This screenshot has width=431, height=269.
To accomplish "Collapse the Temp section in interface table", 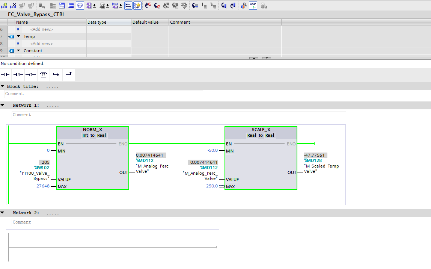I will tap(19, 36).
